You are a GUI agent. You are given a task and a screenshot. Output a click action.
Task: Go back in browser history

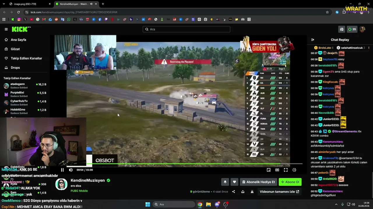point(4,12)
